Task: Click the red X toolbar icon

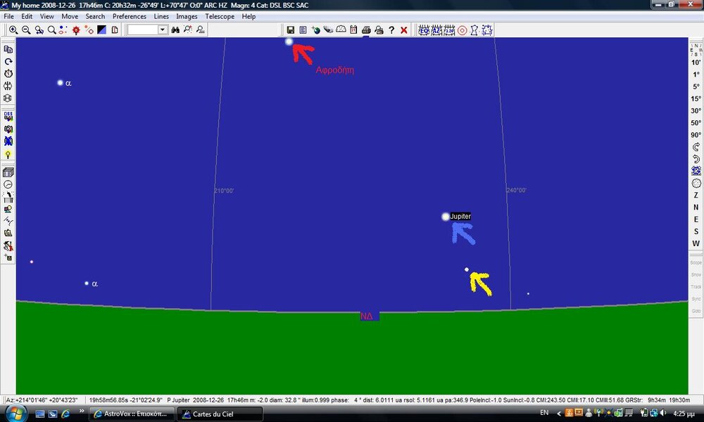Action: coord(404,30)
